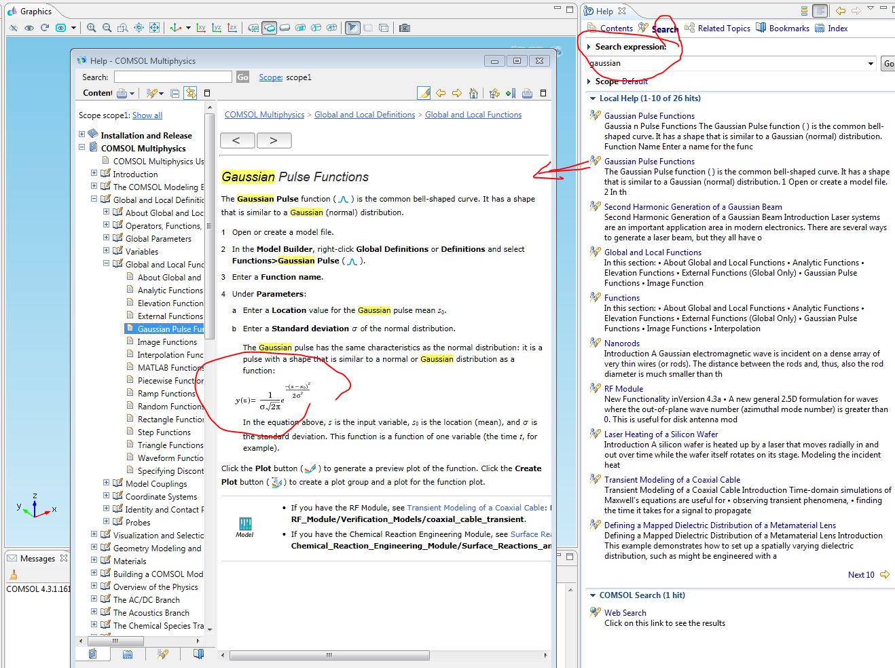Toggle link with contents sync button
The image size is (895, 668).
point(191,93)
